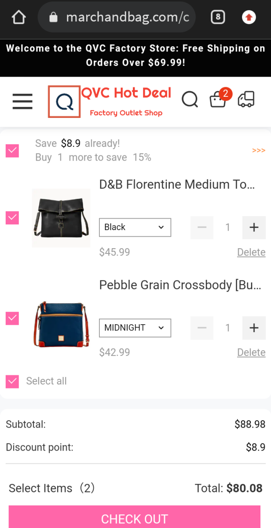Deselect the D&B Florentine tote checkbox
Image resolution: width=271 pixels, height=528 pixels.
pos(12,218)
